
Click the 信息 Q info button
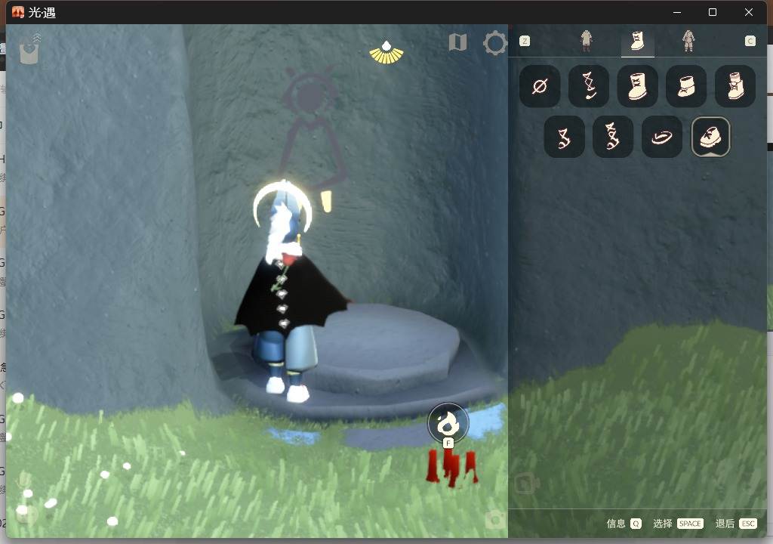click(624, 524)
